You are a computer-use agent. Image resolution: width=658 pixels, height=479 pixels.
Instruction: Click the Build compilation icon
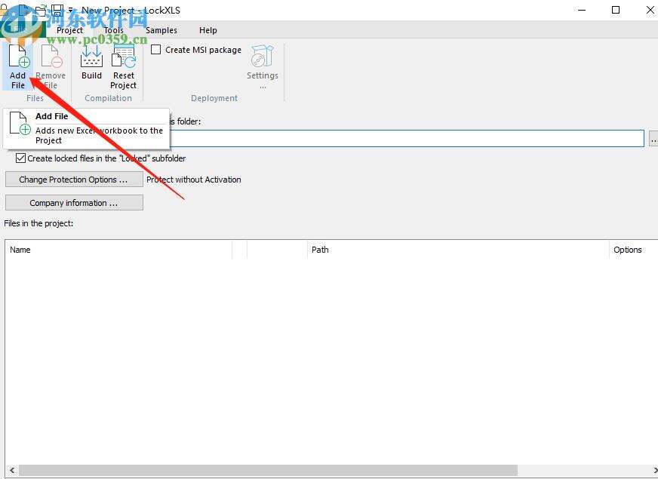(91, 62)
